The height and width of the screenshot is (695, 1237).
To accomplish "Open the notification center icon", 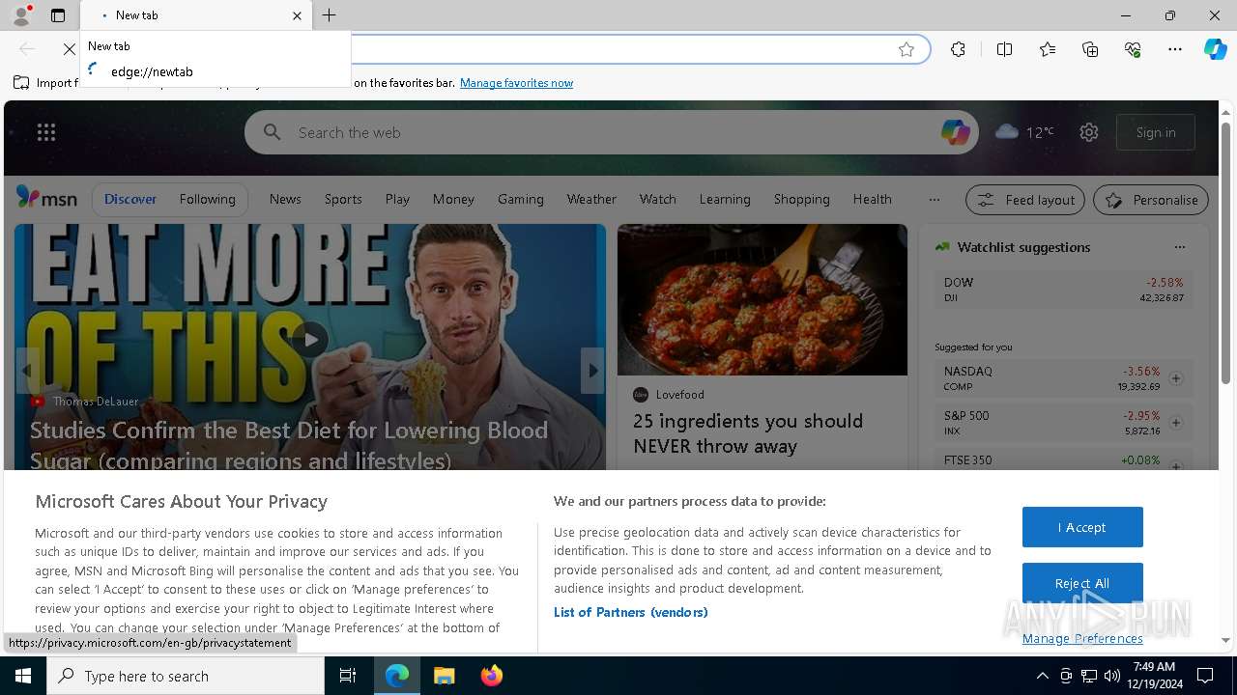I will pyautogui.click(x=1205, y=676).
